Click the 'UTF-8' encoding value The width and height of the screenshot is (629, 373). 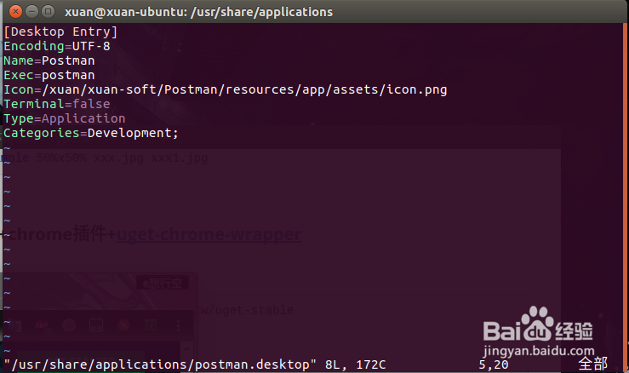click(91, 46)
